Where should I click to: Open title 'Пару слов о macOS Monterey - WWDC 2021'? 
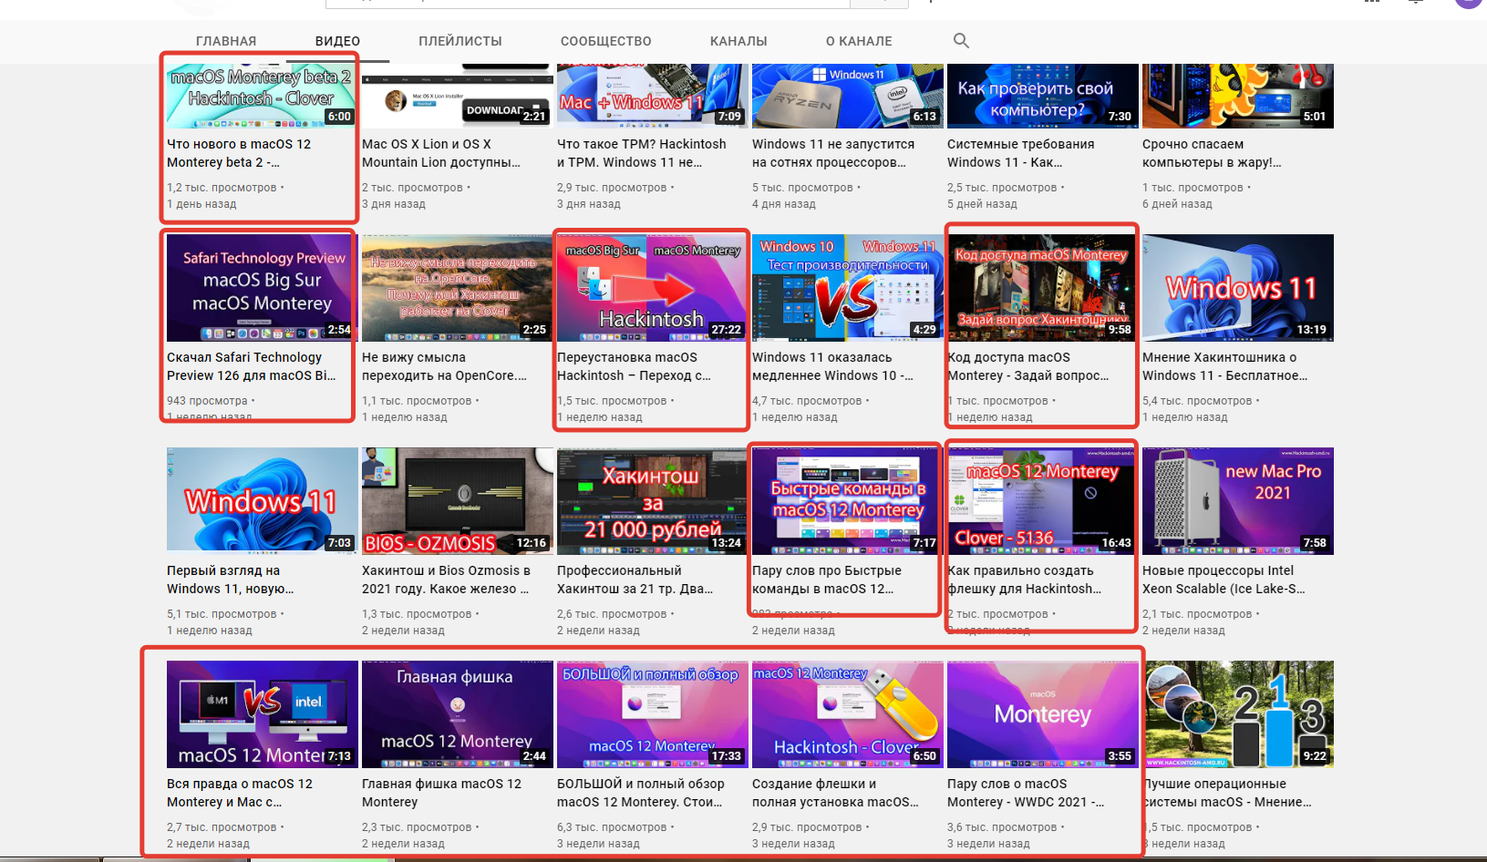click(x=1026, y=793)
